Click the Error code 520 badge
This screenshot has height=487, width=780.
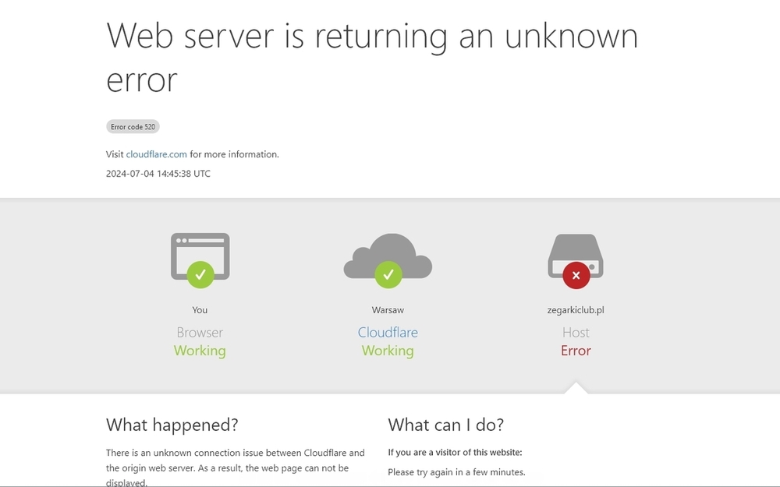pyautogui.click(x=133, y=127)
